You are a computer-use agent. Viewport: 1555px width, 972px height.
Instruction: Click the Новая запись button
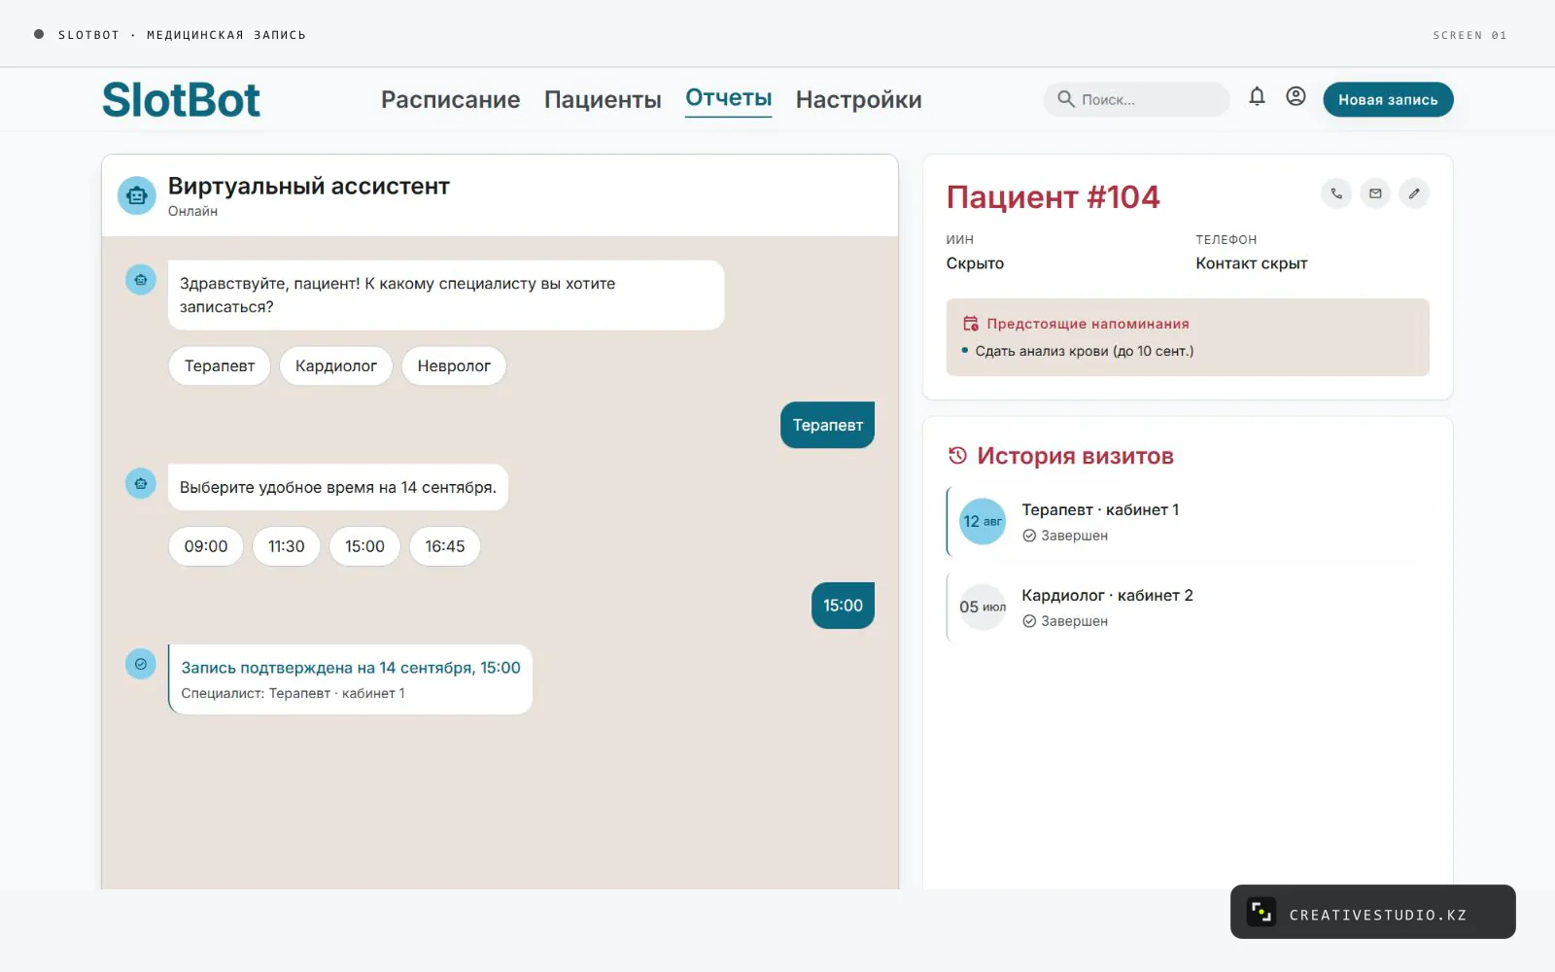click(1388, 99)
